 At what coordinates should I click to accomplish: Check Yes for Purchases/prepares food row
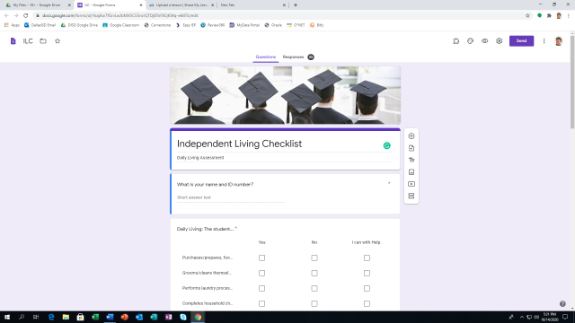pos(261,258)
